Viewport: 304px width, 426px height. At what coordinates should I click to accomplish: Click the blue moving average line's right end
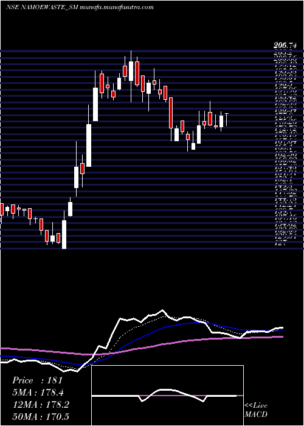click(282, 330)
